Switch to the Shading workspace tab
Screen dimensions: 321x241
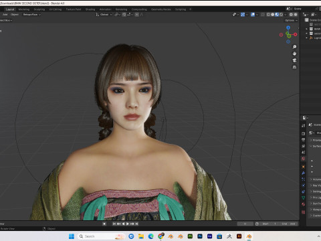point(90,9)
